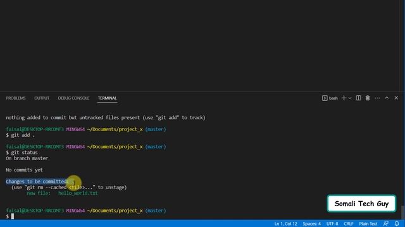This screenshot has width=405, height=227.
Task: Change indentation via Spaces: 4
Action: point(311,224)
